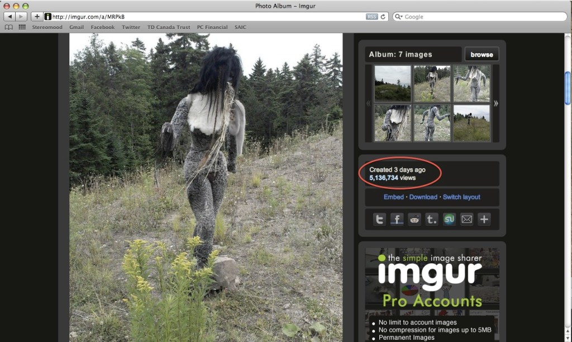The image size is (572, 342).
Task: Post album to Reddit icon
Action: coord(414,220)
